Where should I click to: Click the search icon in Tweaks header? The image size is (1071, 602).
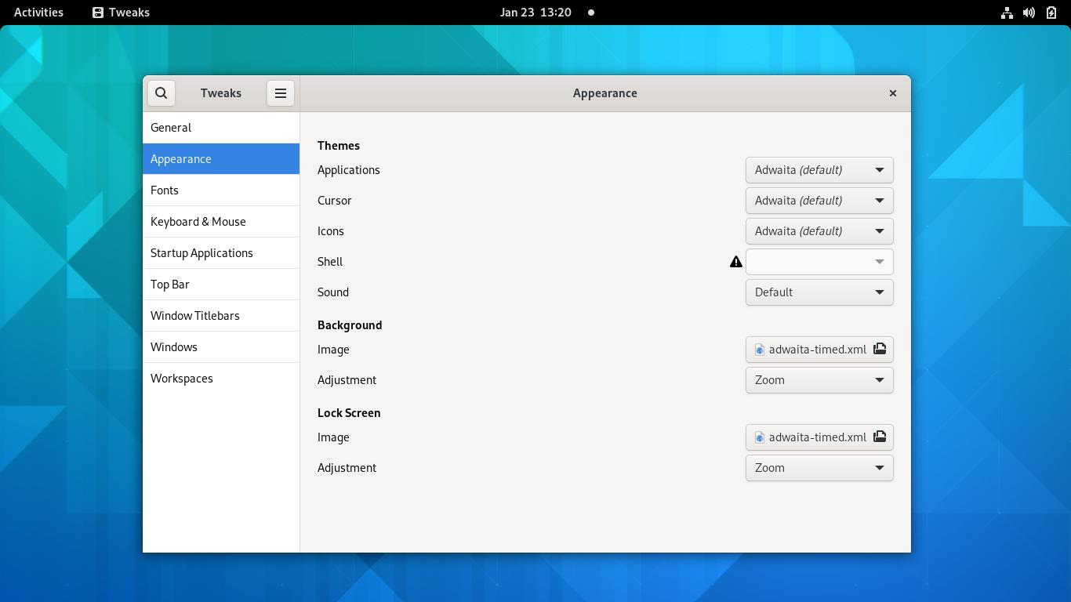(161, 93)
